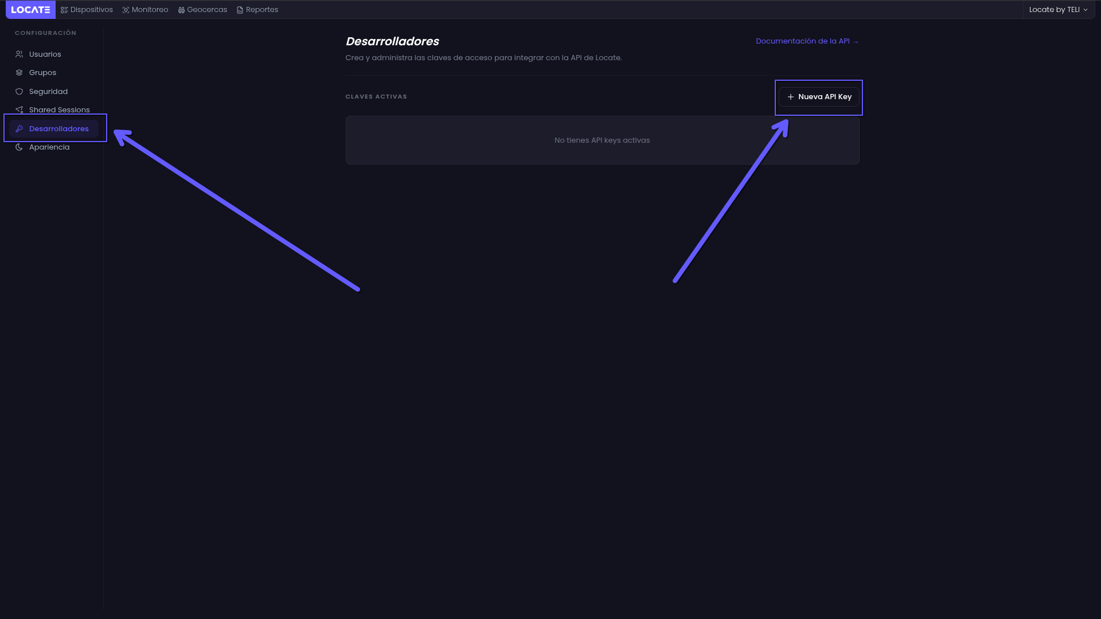Click the empty API keys panel

602,140
